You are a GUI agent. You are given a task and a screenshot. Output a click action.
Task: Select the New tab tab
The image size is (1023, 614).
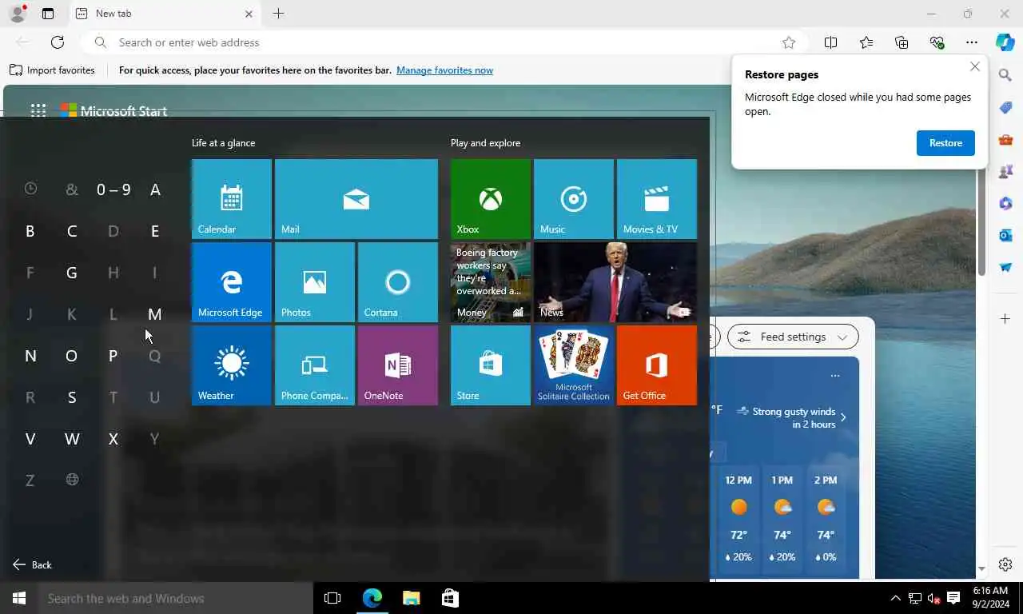[165, 14]
